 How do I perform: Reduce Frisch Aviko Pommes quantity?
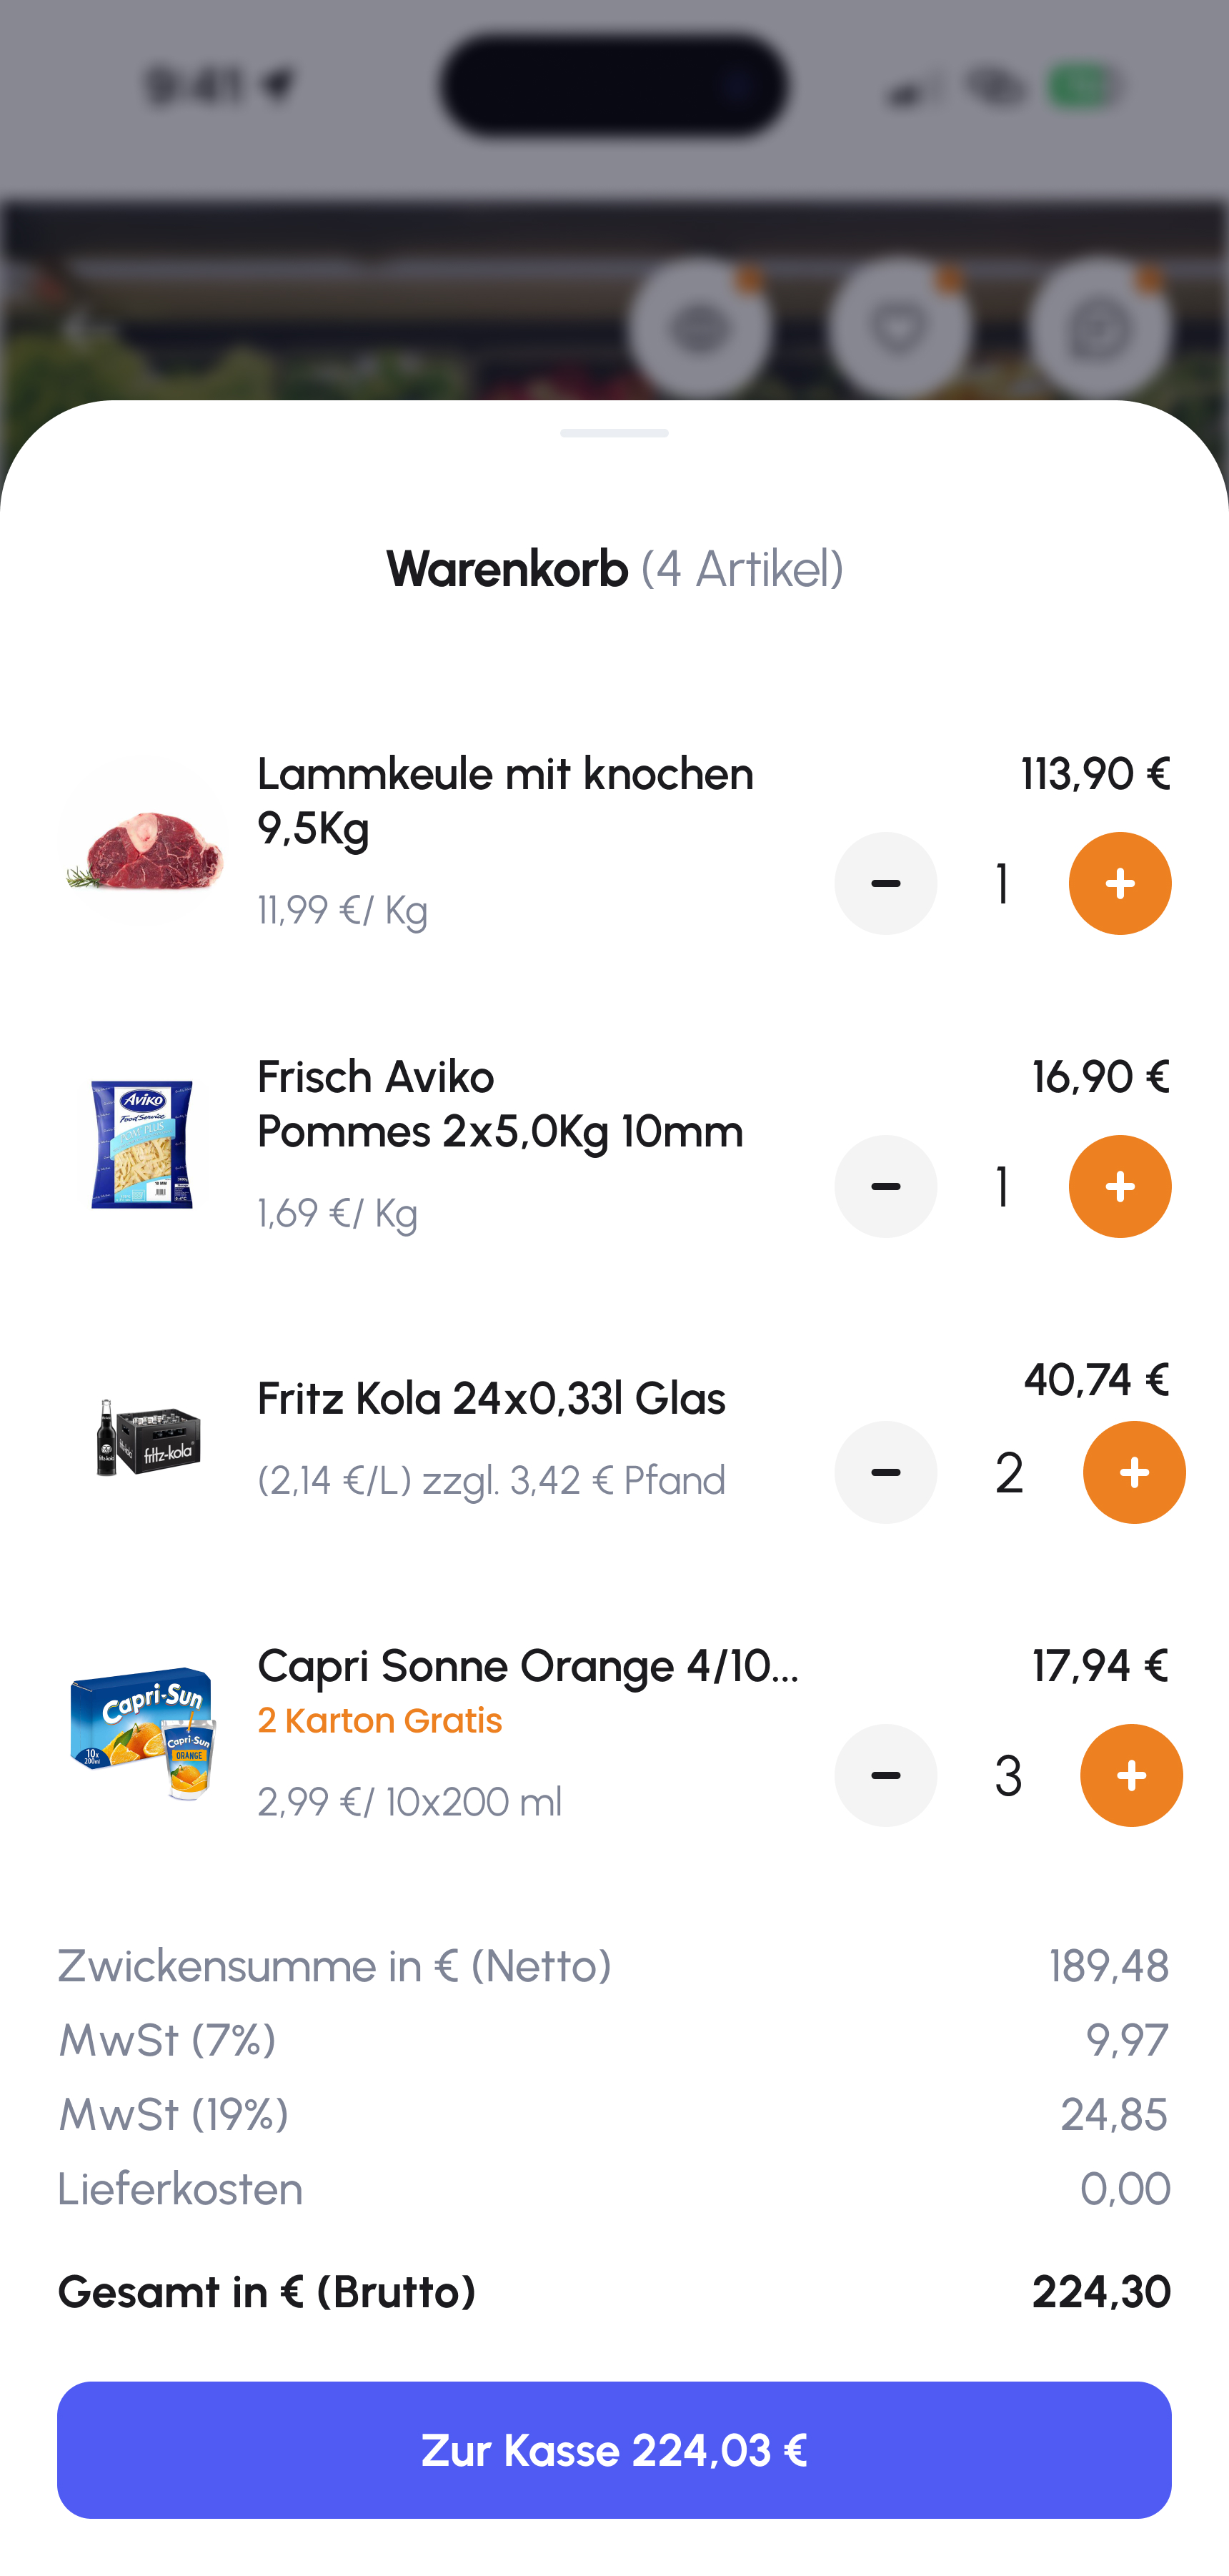point(885,1186)
